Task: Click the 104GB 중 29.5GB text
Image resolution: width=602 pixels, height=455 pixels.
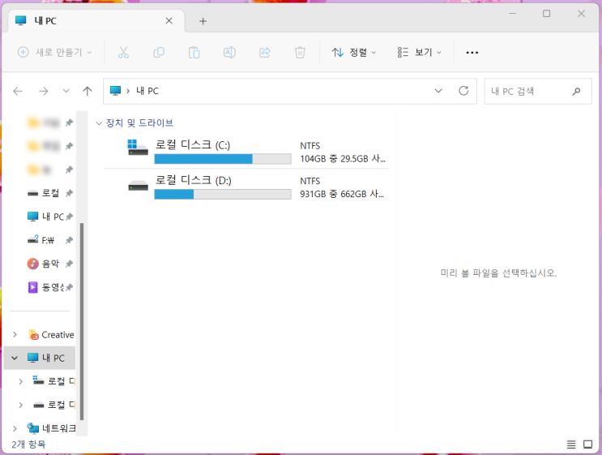Action: 343,159
